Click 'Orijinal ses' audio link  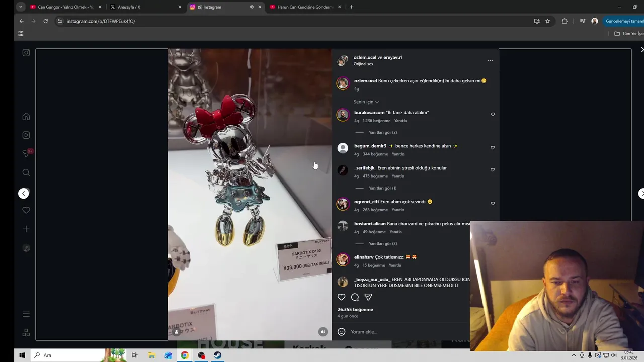coord(363,64)
